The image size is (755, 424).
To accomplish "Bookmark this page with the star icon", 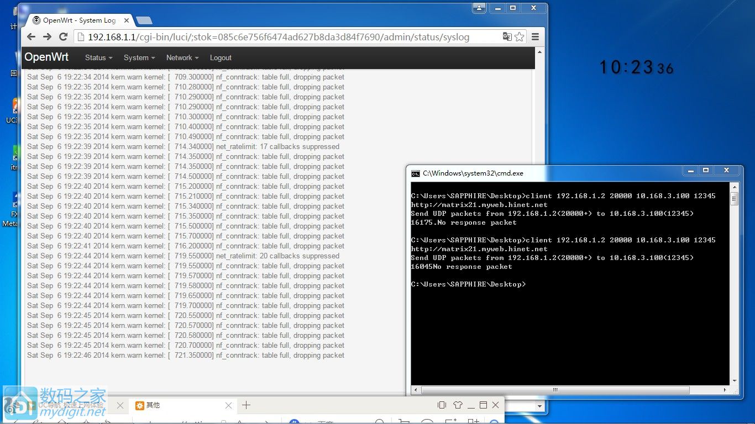I will pyautogui.click(x=520, y=37).
